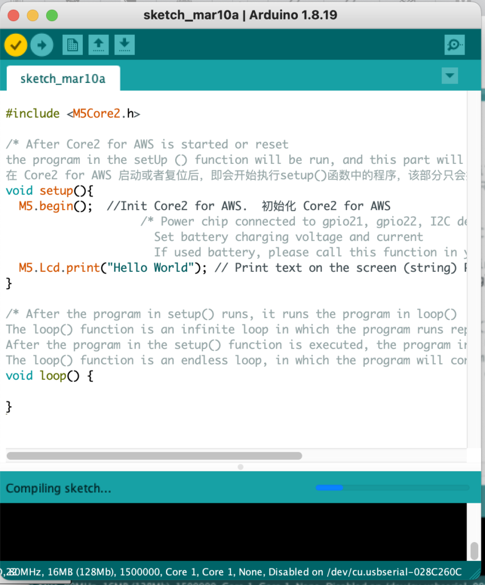Create a new sketch with the New icon
485x585 pixels.
pyautogui.click(x=72, y=45)
